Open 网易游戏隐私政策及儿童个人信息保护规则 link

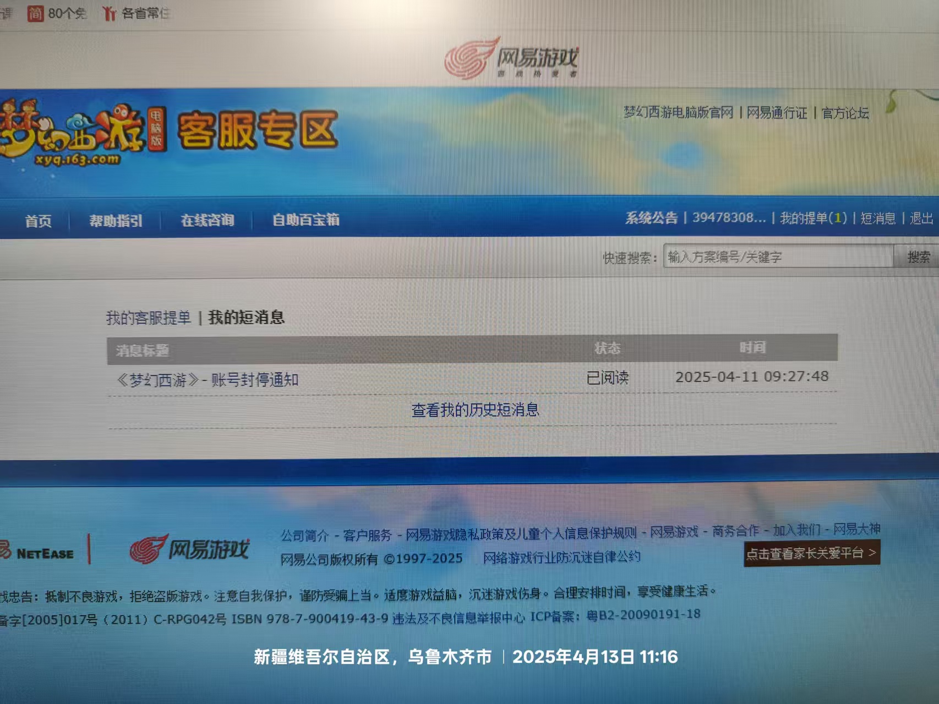point(521,533)
